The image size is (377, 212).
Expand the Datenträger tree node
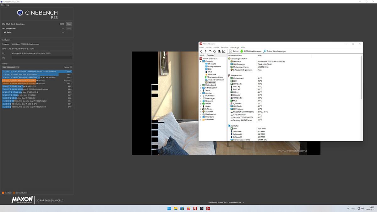201,98
